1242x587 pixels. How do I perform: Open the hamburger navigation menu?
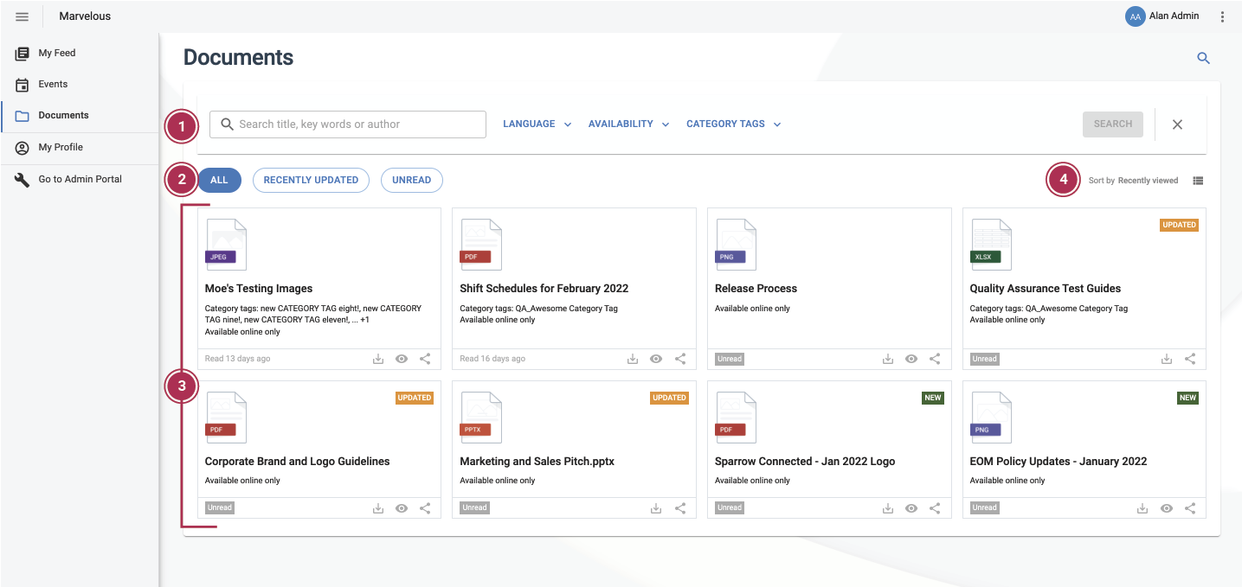(x=23, y=16)
